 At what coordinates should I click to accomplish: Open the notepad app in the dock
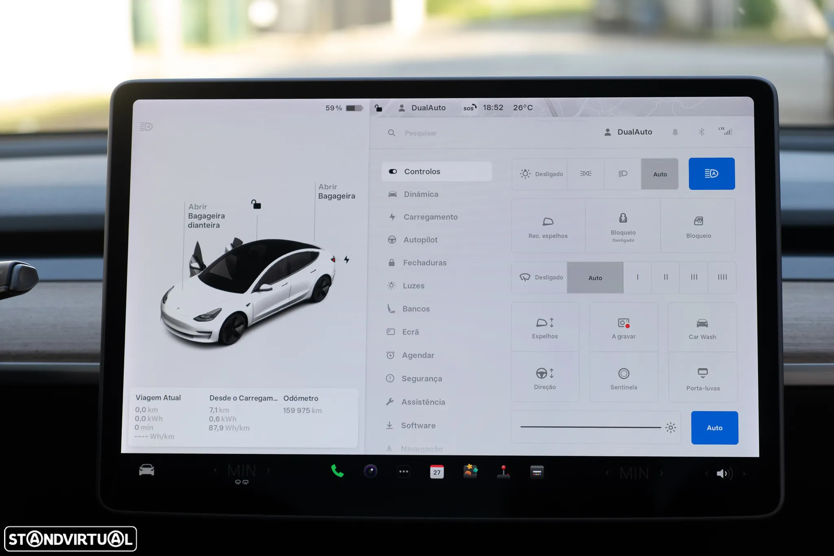[x=537, y=472]
